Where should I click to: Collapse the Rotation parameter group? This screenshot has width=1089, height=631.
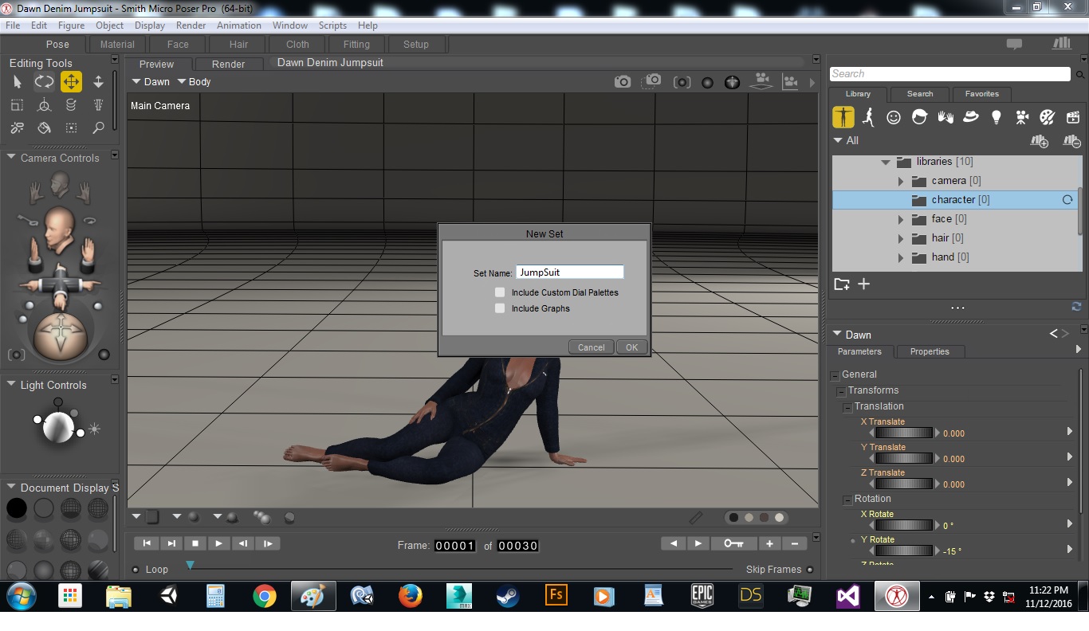(x=847, y=500)
